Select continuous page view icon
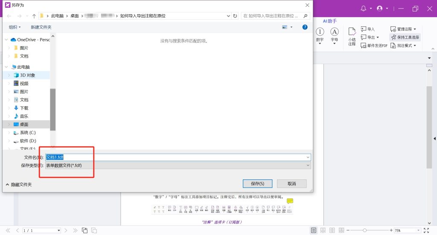 click(323, 230)
